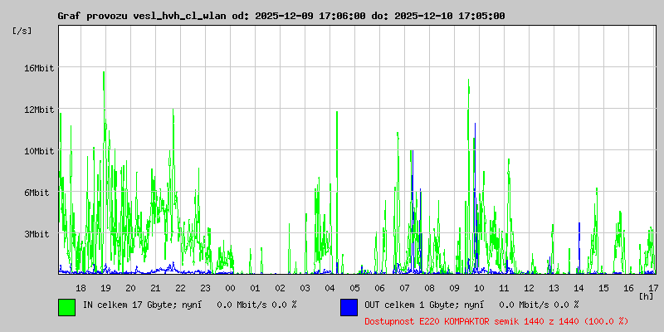Select hour 09 on the time axis

click(454, 287)
